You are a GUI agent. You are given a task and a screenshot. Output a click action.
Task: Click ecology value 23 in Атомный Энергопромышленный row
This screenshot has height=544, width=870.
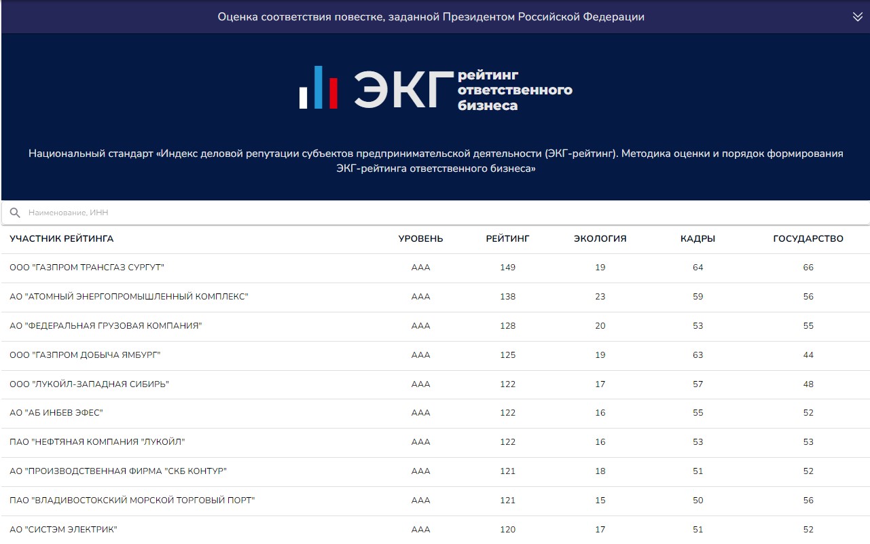coord(600,297)
